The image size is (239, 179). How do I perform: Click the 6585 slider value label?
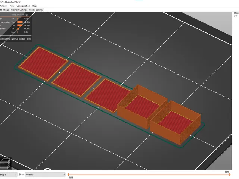pos(71,178)
